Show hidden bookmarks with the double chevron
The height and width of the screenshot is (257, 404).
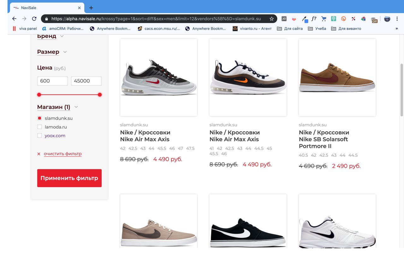click(397, 28)
